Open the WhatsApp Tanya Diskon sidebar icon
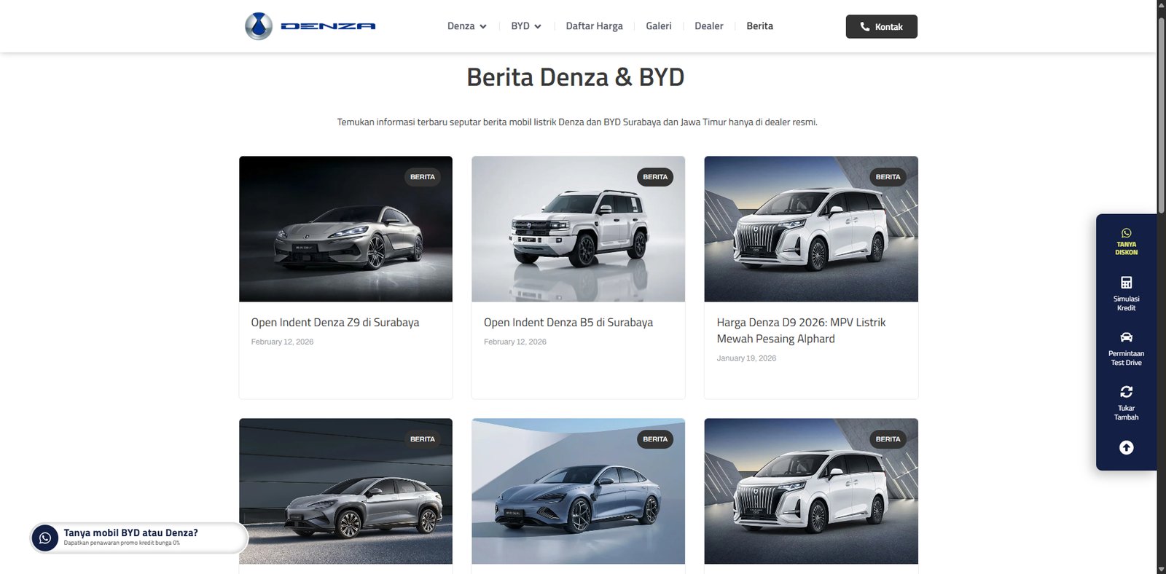Screen dimensions: 1166x574 coord(1126,234)
